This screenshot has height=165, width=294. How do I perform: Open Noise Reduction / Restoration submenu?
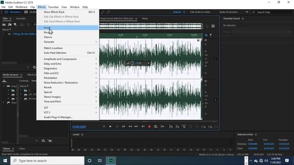[x=68, y=82]
